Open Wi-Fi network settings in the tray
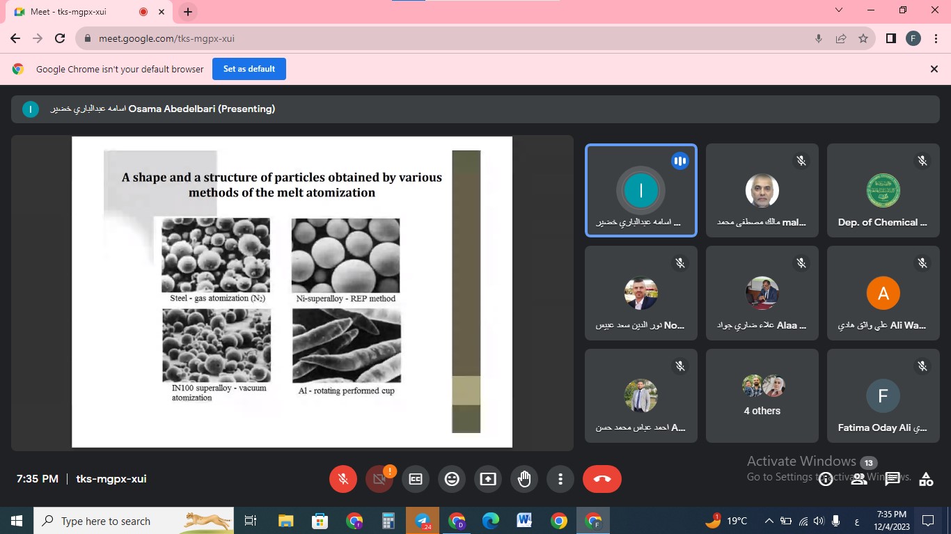This screenshot has width=951, height=534. tap(803, 521)
